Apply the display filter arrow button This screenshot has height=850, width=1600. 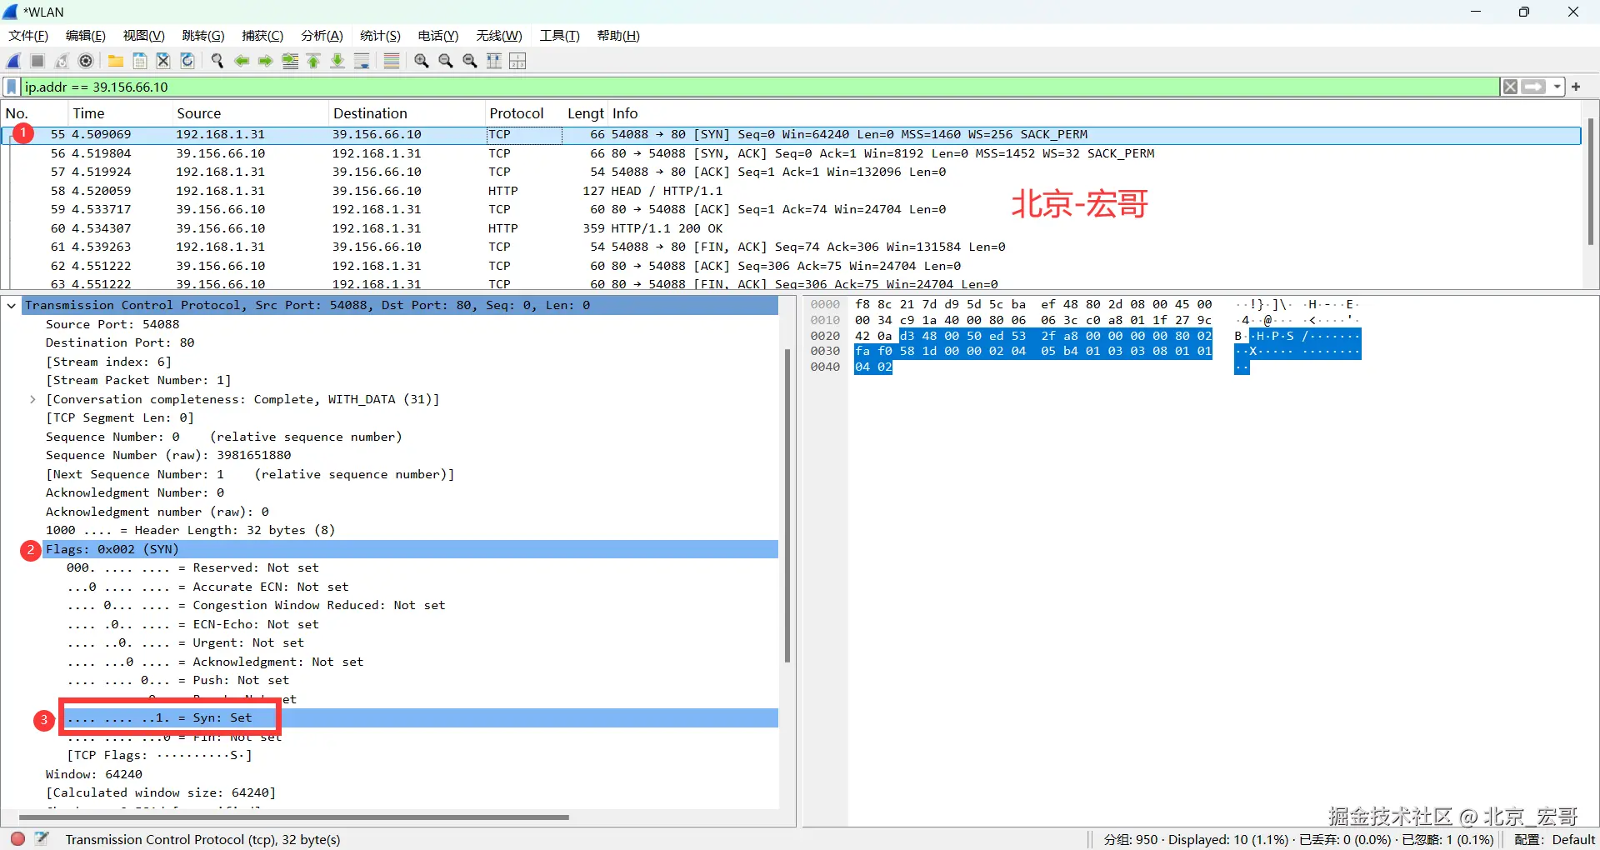pos(1533,87)
